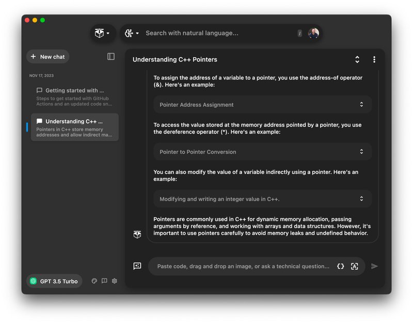Image resolution: width=413 pixels, height=323 pixels.
Task: Insert a code snippet with braces icon
Action: [340, 266]
